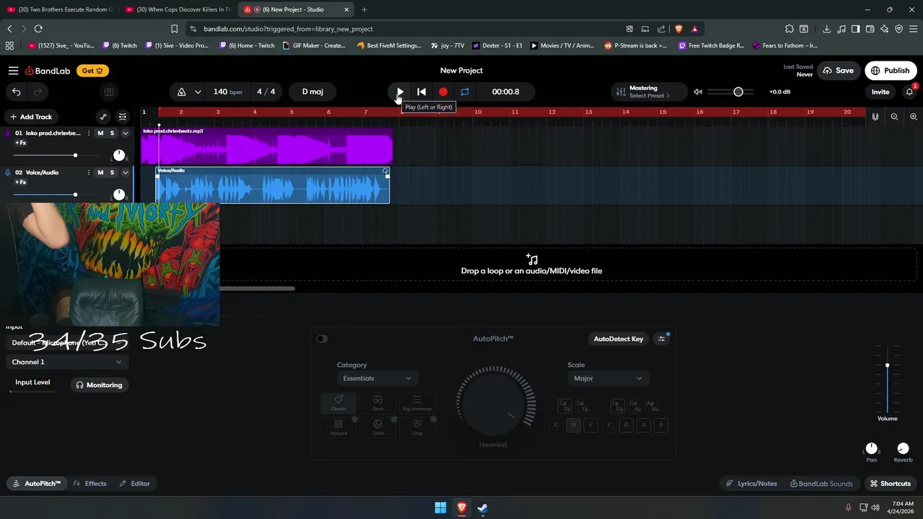
Task: Select the Duet AutoPitch preset
Action: click(377, 403)
